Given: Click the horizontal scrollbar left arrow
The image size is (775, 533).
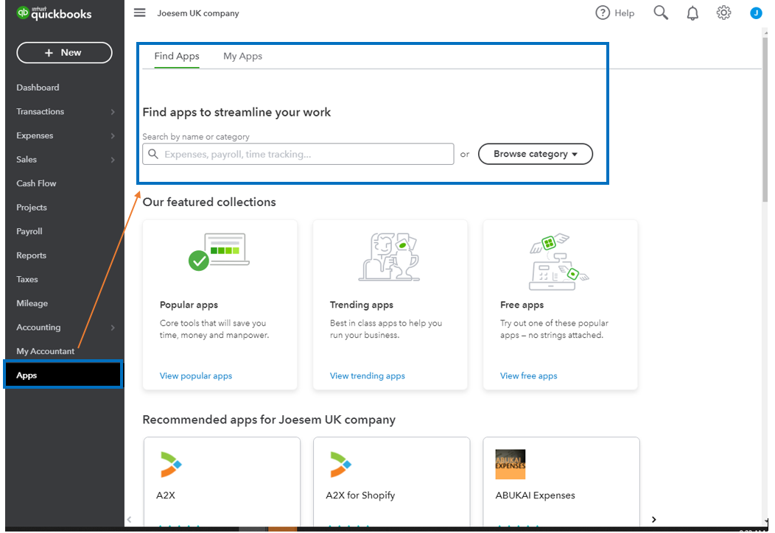Looking at the screenshot, I should (130, 519).
